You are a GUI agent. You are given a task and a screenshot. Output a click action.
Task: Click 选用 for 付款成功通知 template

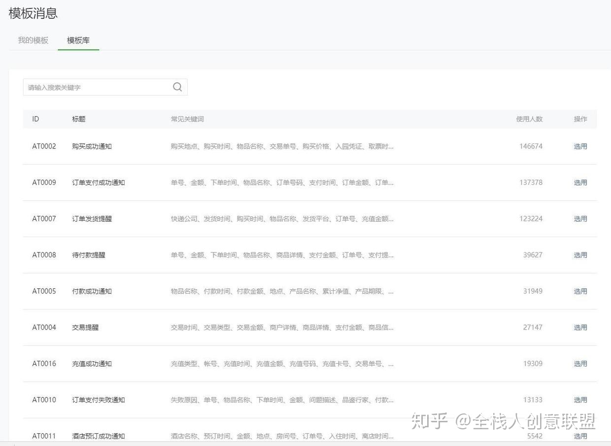pos(580,291)
